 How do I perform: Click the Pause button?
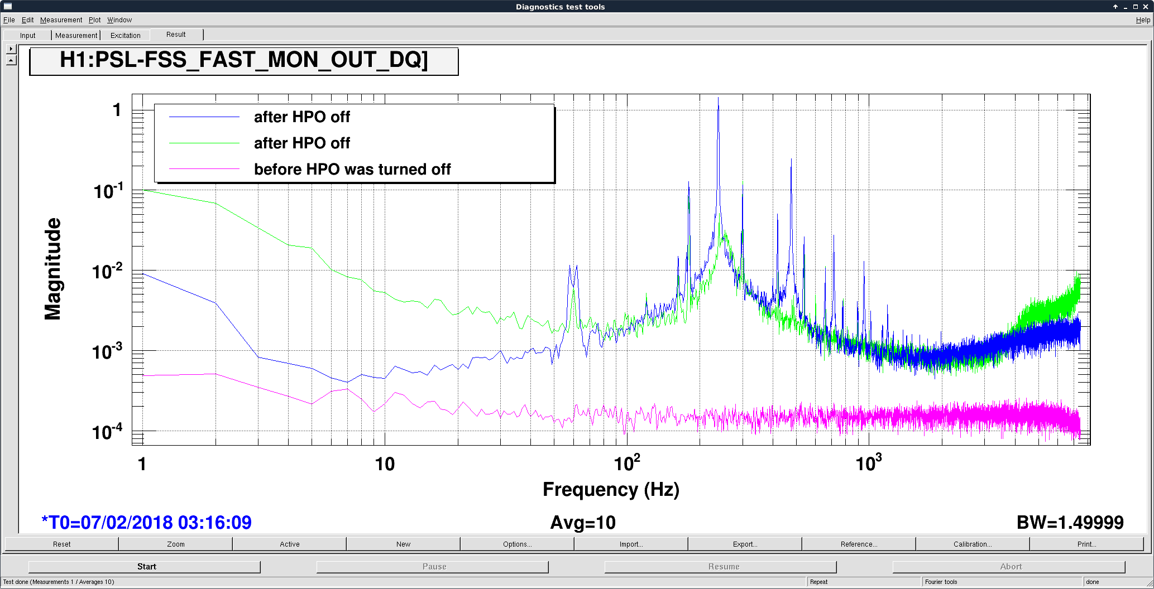click(x=433, y=567)
